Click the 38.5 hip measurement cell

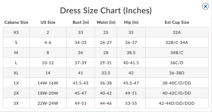coord(131,52)
